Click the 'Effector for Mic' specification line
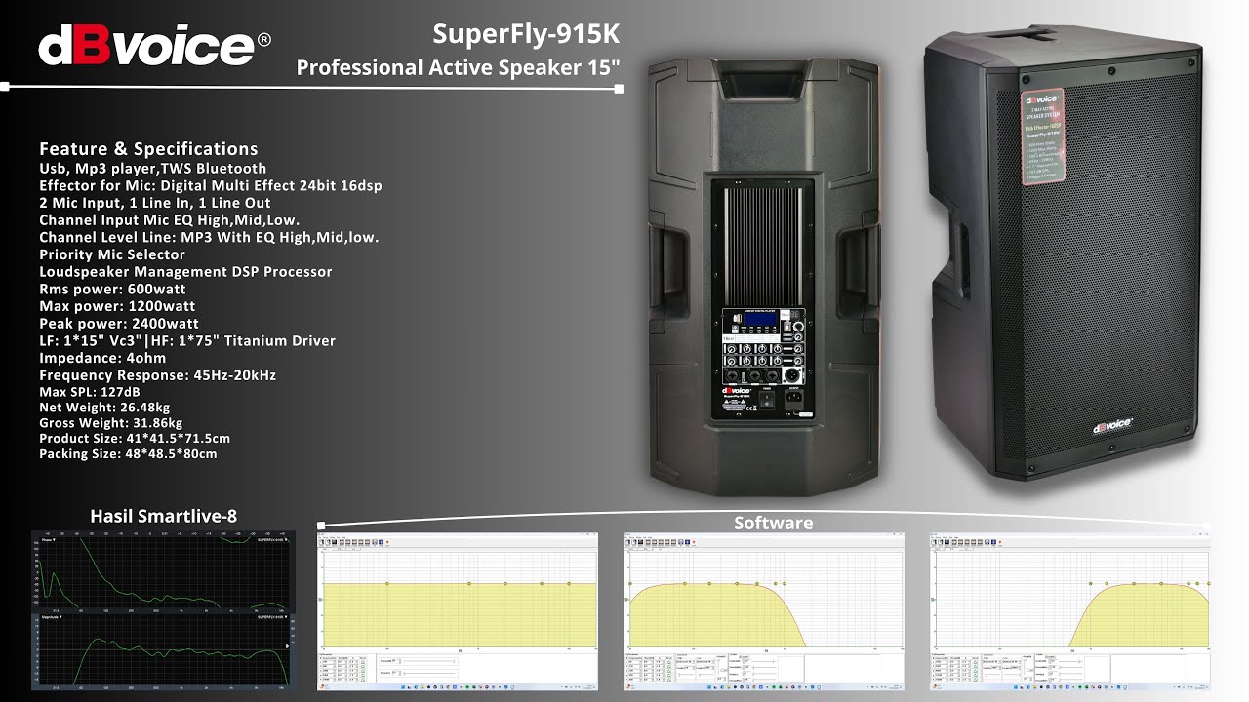Viewport: 1249px width, 702px height. [x=211, y=185]
